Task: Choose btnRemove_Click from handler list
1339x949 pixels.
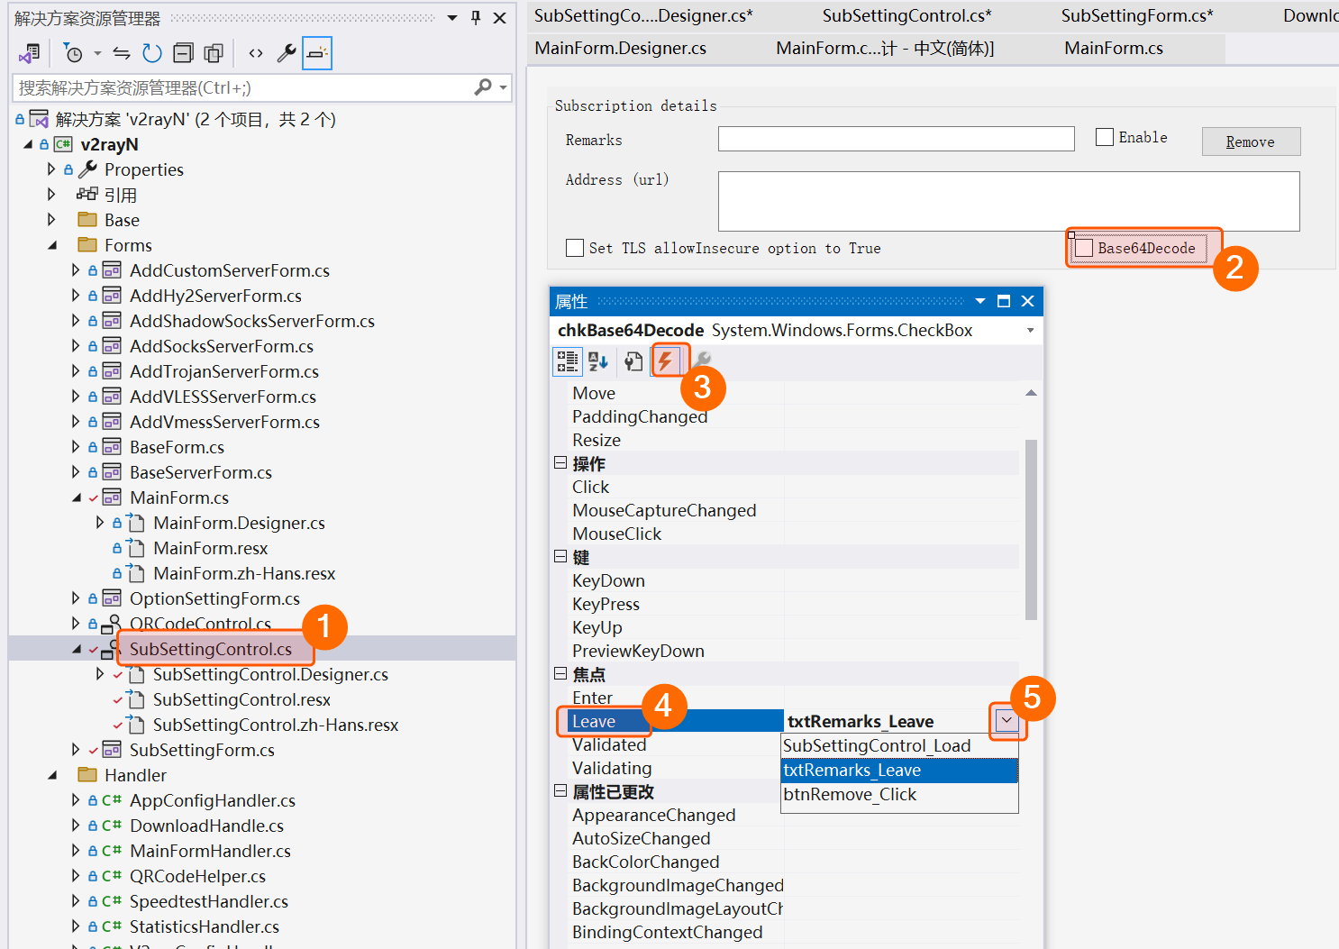Action: pyautogui.click(x=850, y=795)
